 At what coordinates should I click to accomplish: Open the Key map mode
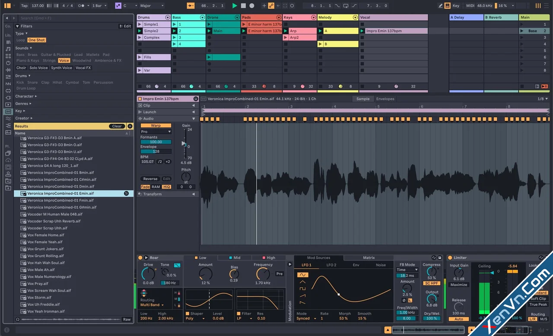[x=456, y=6]
